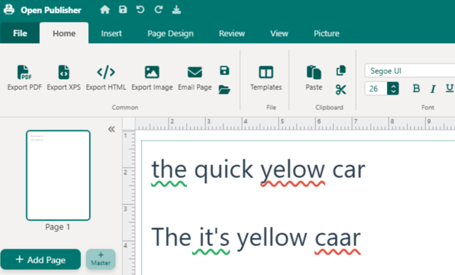Screen dimensions: 455x275
Task: Click the small save disk icon in Common group
Action: point(225,71)
